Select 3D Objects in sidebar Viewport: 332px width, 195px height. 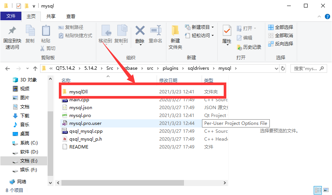pyautogui.click(x=25, y=80)
